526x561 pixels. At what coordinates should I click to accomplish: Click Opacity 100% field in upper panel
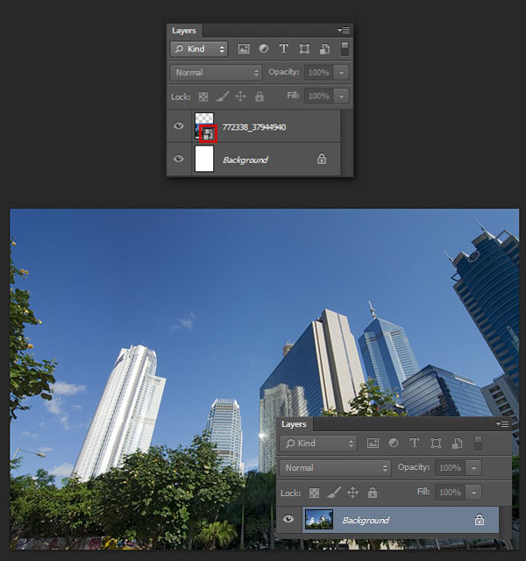pyautogui.click(x=318, y=73)
